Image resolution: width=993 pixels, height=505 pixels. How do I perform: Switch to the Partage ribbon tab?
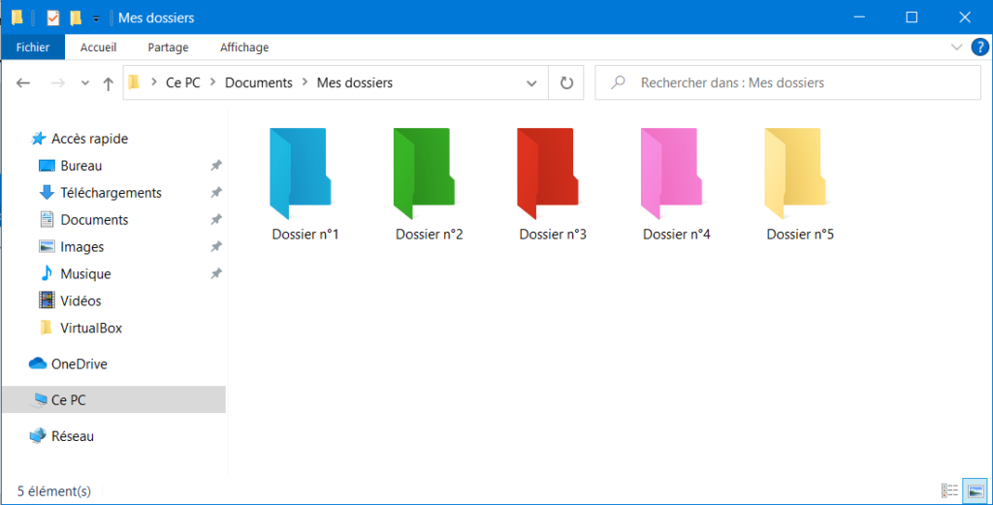click(168, 47)
